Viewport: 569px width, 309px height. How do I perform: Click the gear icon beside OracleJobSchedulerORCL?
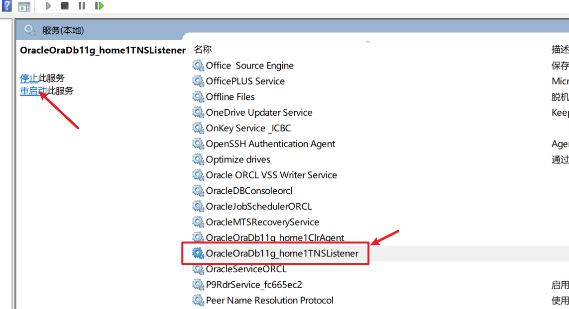198,207
